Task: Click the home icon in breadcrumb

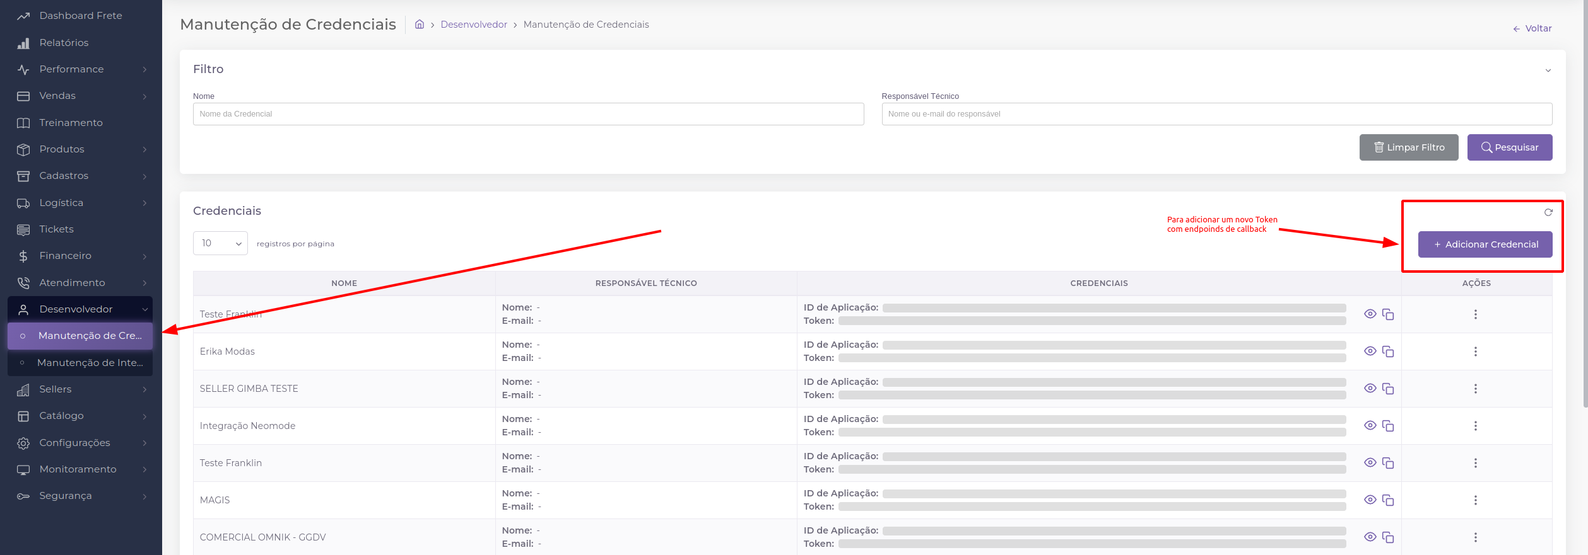Action: [x=419, y=25]
